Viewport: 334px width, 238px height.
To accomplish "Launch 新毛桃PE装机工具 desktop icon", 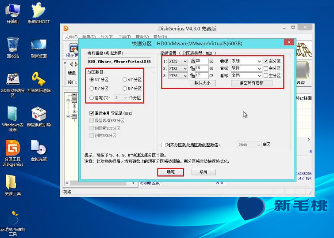I will click(x=13, y=223).
